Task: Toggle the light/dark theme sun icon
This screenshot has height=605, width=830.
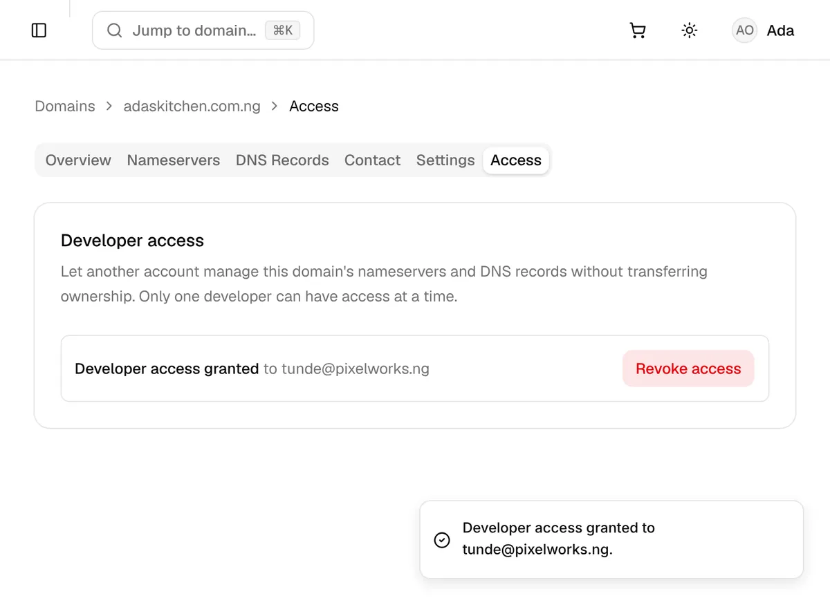Action: (x=690, y=30)
